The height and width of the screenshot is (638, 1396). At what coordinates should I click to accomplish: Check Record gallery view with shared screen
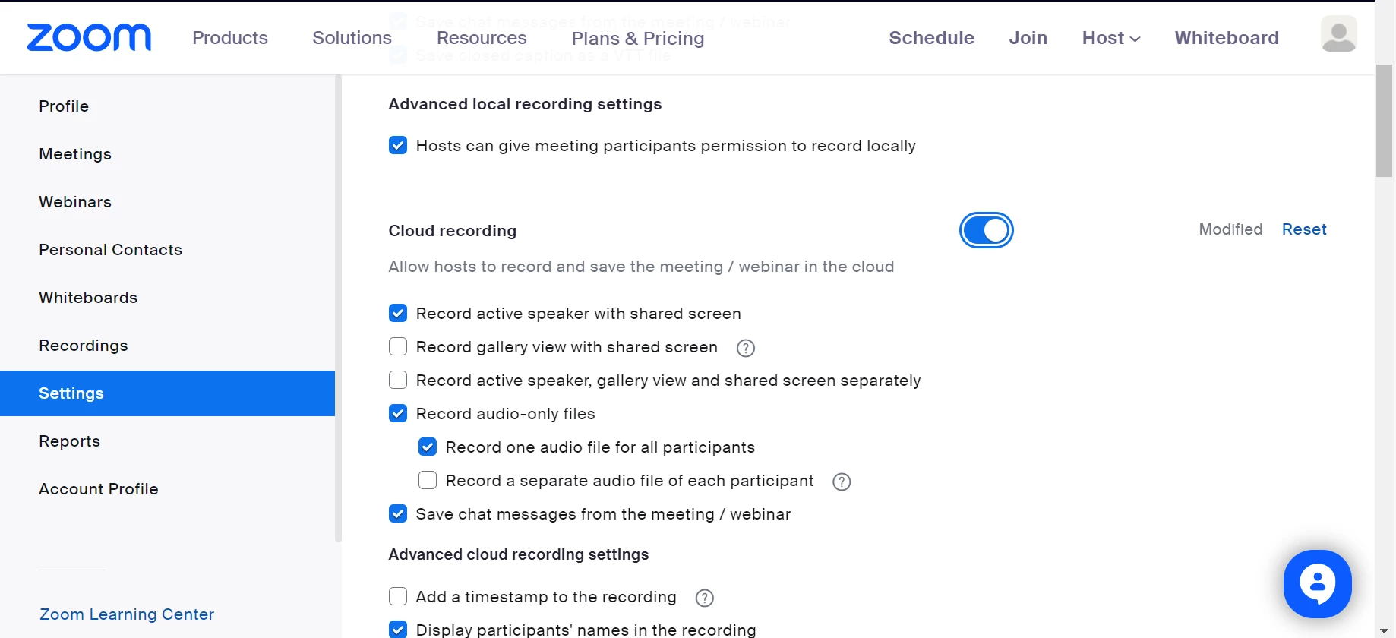pyautogui.click(x=398, y=346)
